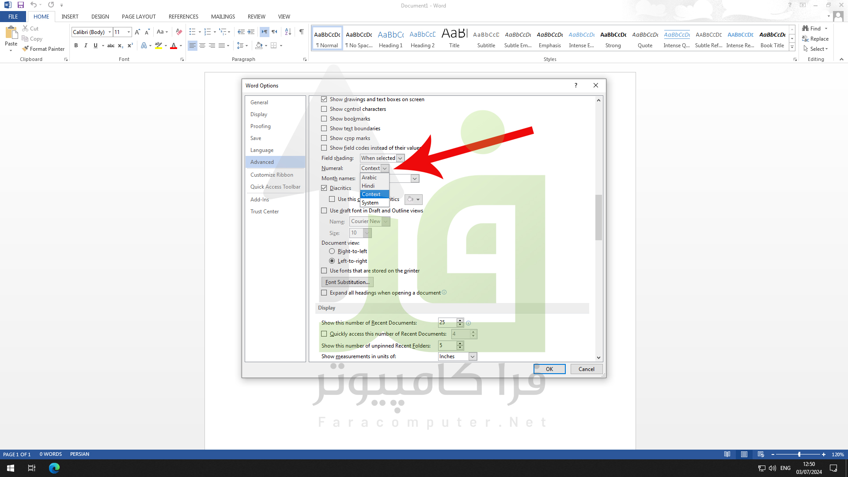Click the Italic formatting icon
The width and height of the screenshot is (848, 477).
point(86,45)
